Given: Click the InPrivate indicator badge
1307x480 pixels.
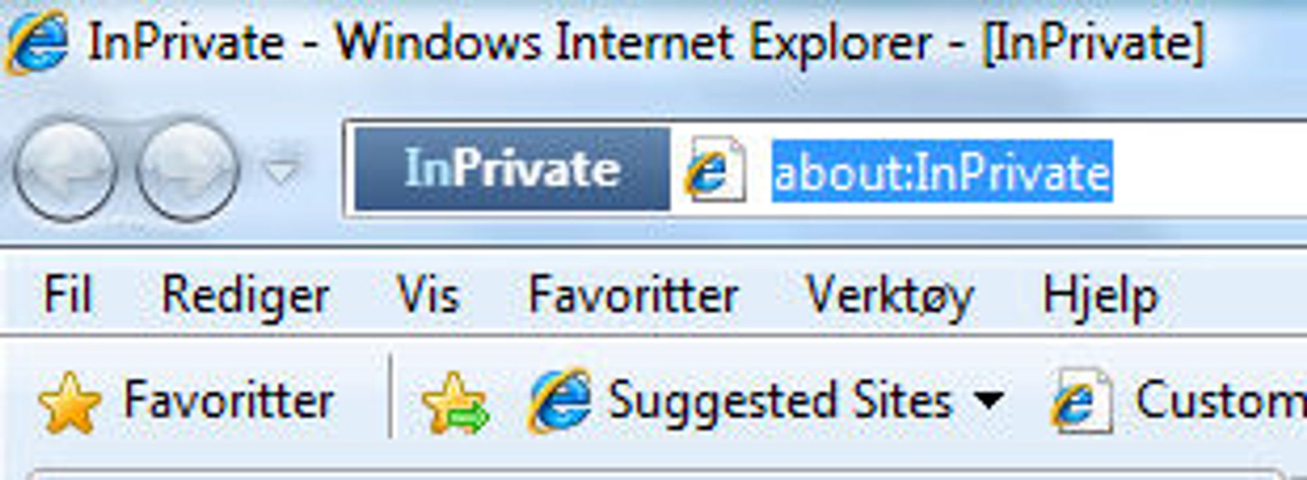Looking at the screenshot, I should (x=512, y=168).
